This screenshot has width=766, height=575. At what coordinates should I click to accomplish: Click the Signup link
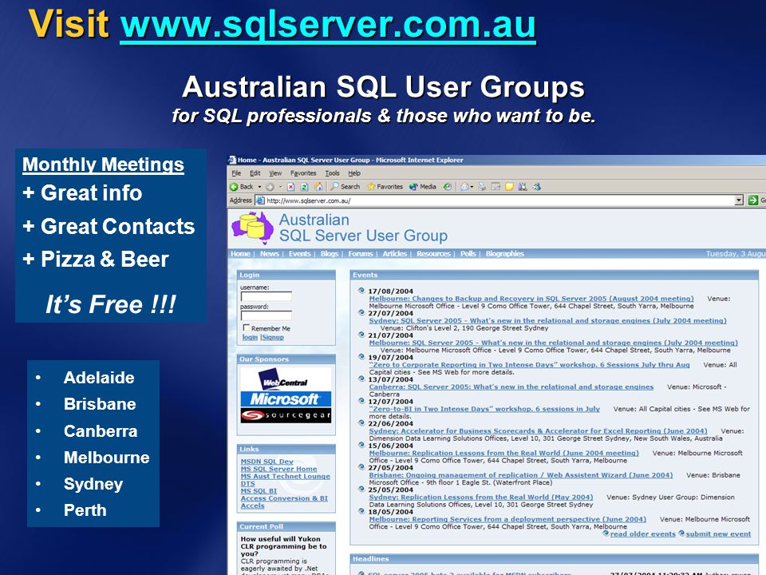(273, 337)
